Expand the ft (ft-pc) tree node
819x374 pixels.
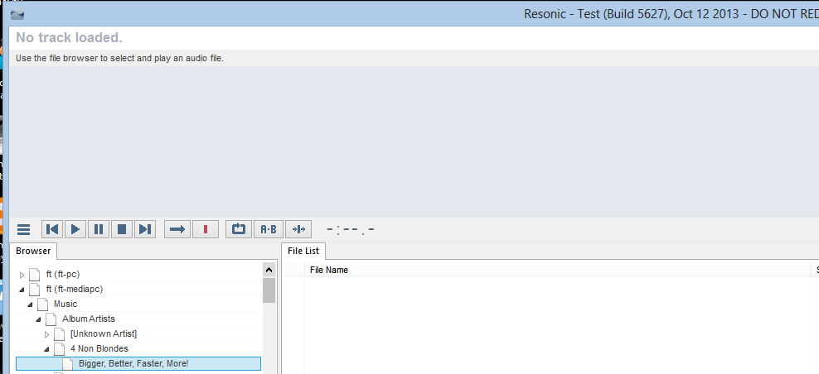click(22, 275)
